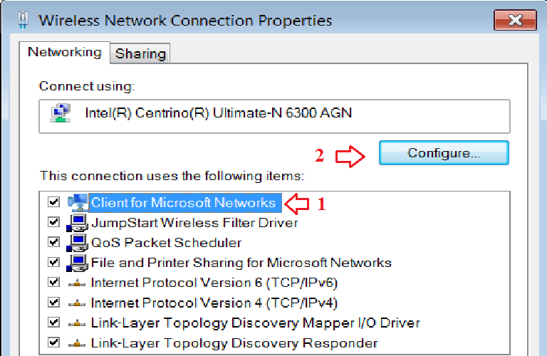This screenshot has width=547, height=356.
Task: Uncheck Client for Microsoft Networks checkbox
Action: pyautogui.click(x=53, y=203)
